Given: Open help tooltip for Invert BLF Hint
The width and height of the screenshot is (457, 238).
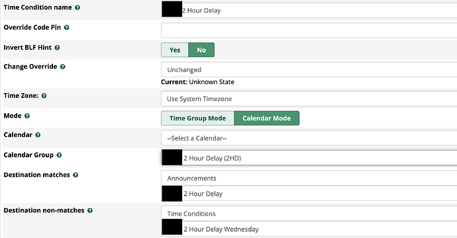Looking at the screenshot, I should pos(57,48).
